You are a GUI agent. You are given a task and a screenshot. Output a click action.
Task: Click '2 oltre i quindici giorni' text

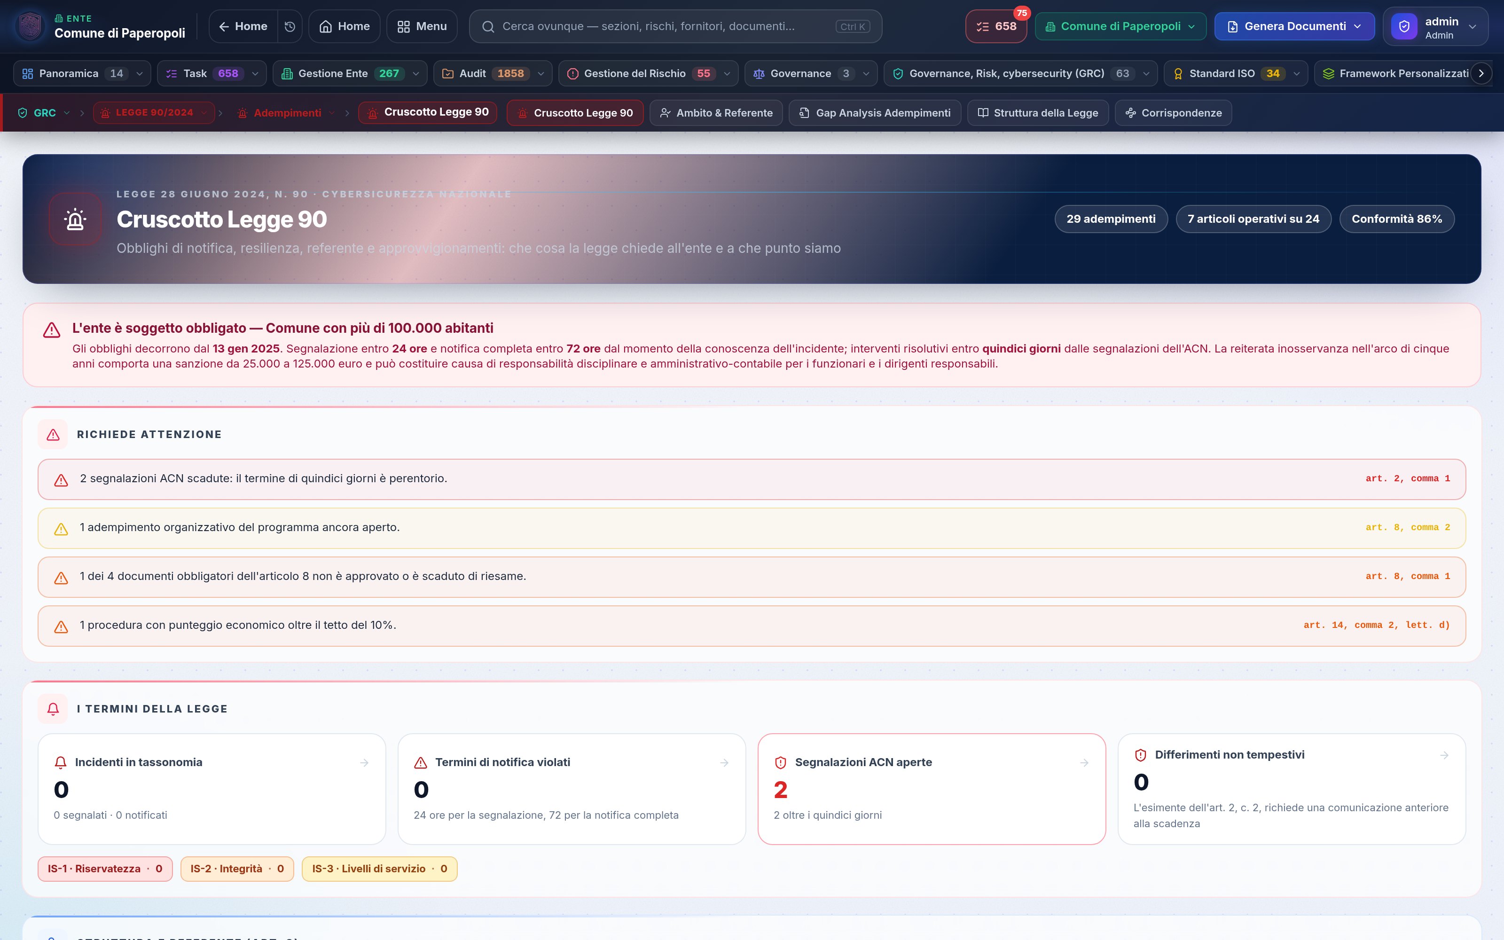point(827,815)
